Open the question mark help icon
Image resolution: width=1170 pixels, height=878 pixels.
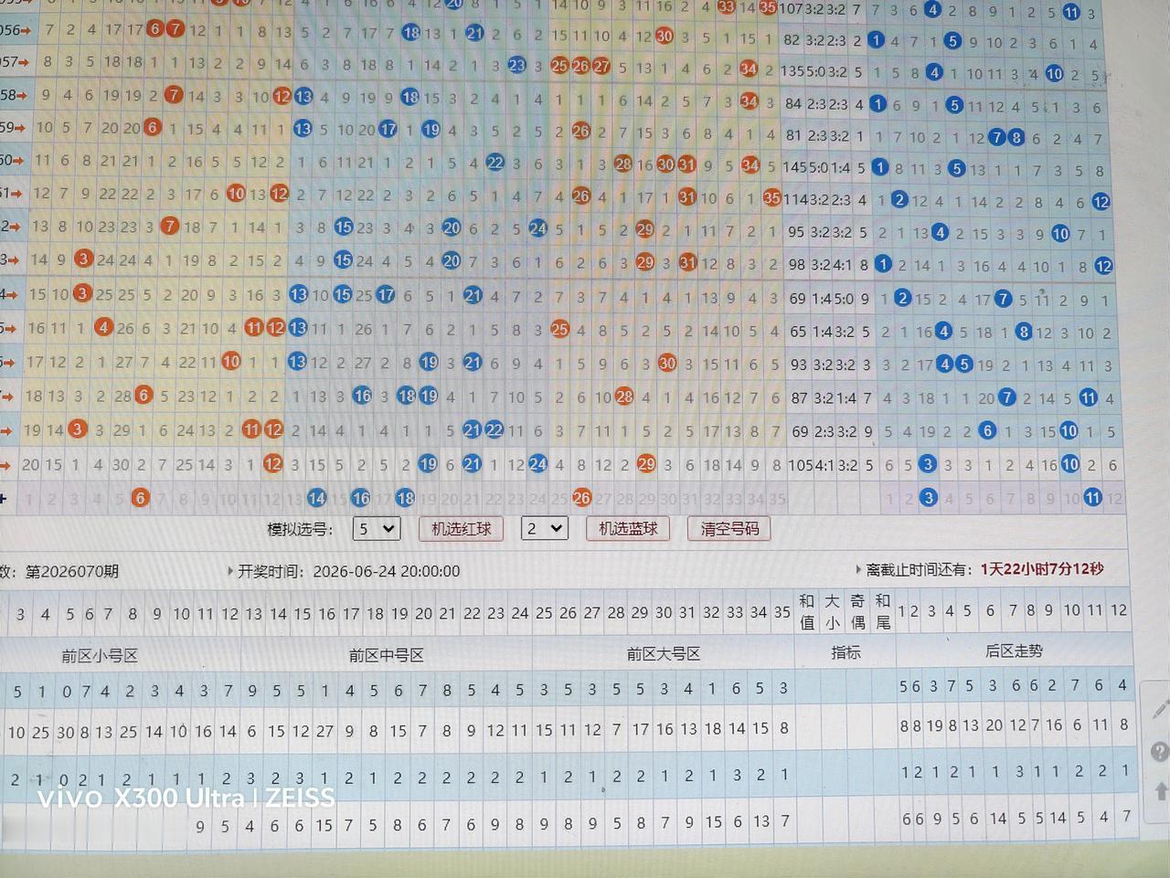(x=1160, y=752)
